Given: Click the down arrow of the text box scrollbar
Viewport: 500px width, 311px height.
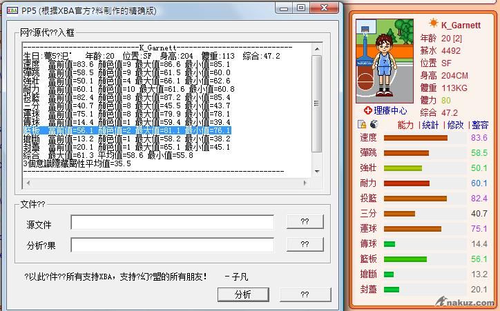Looking at the screenshot, I should (317, 171).
